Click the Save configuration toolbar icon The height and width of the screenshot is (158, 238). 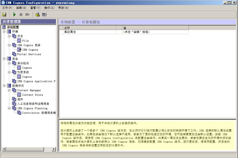click(4, 15)
